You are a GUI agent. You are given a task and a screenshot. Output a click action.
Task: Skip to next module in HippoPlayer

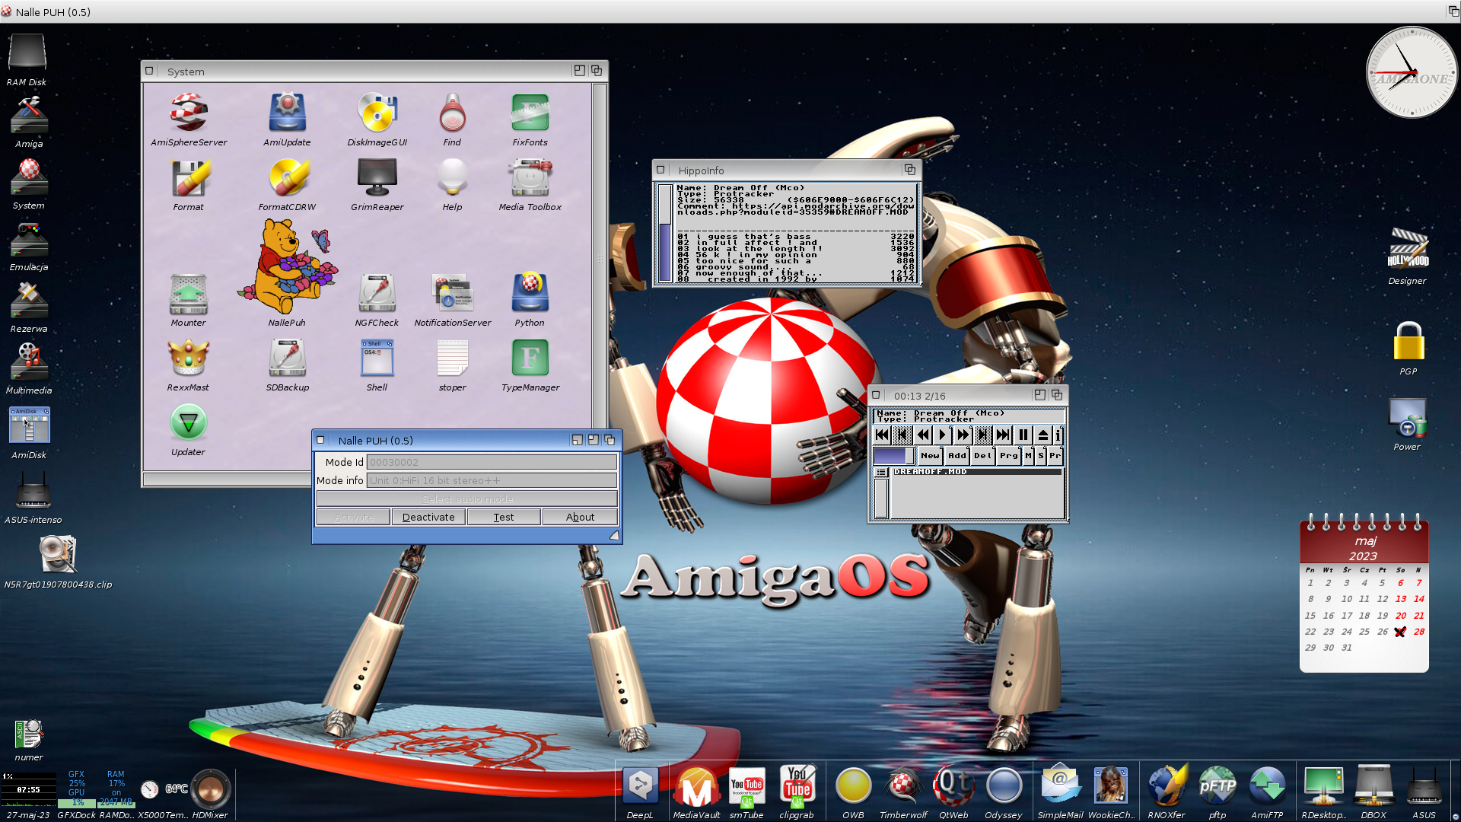(x=1003, y=435)
